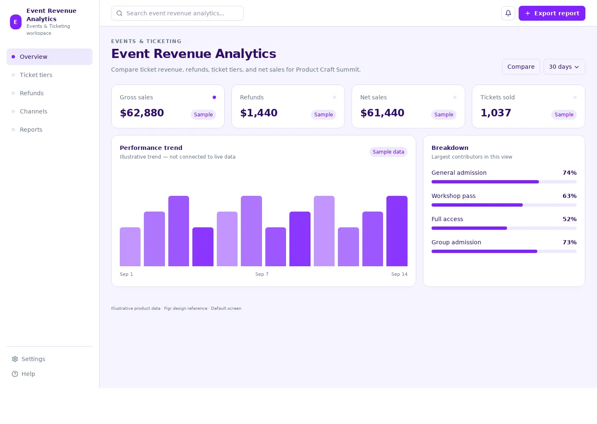Click the Compare button
Viewport: 597px width, 424px height.
point(521,67)
